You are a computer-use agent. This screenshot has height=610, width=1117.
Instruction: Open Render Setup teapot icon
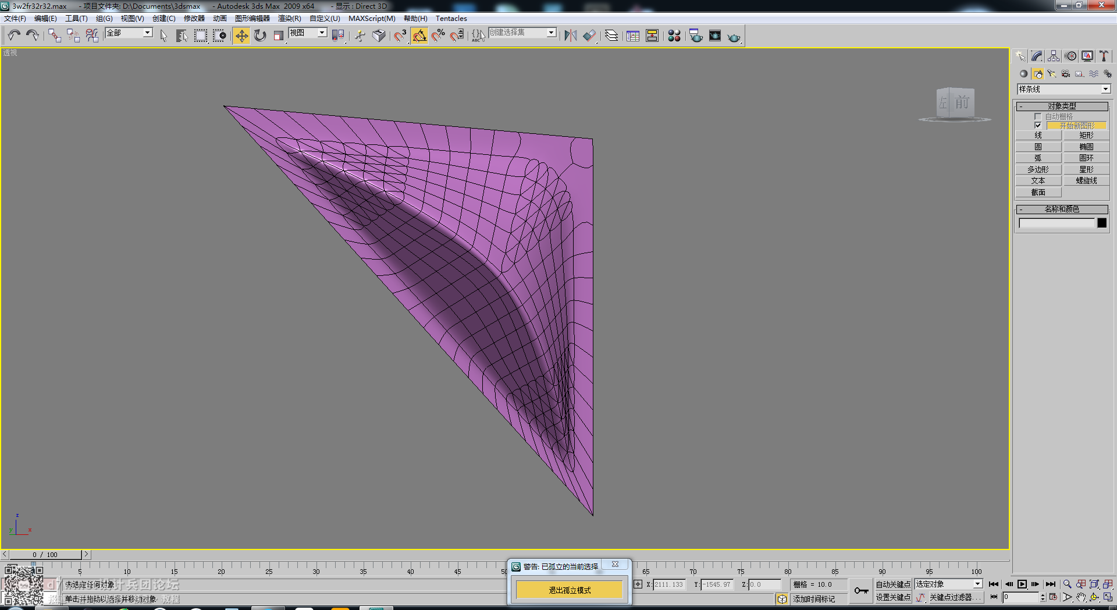click(696, 36)
